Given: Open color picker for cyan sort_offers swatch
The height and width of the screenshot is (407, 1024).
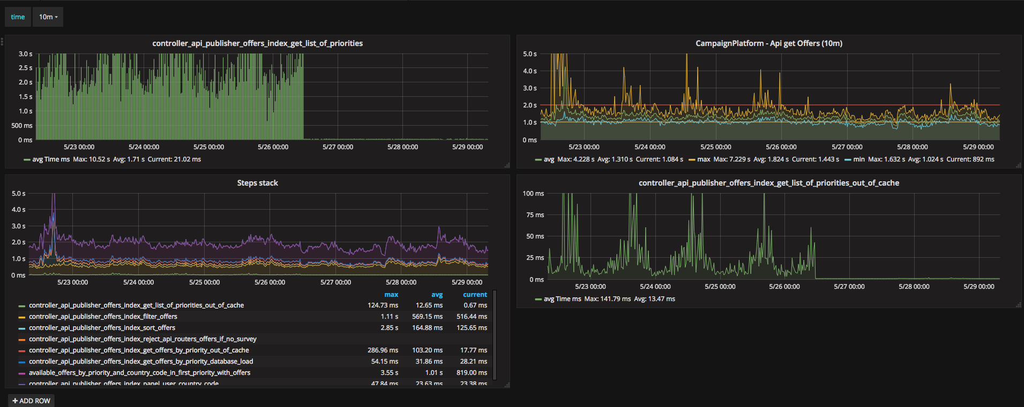Looking at the screenshot, I should coord(22,328).
